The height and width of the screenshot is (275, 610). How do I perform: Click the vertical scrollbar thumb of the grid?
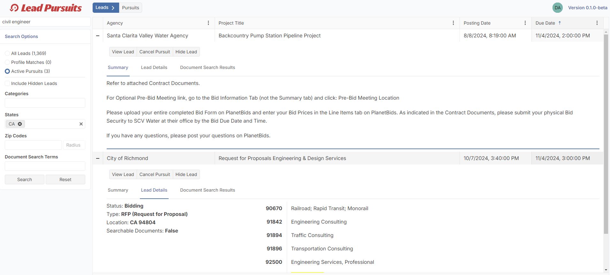606,134
